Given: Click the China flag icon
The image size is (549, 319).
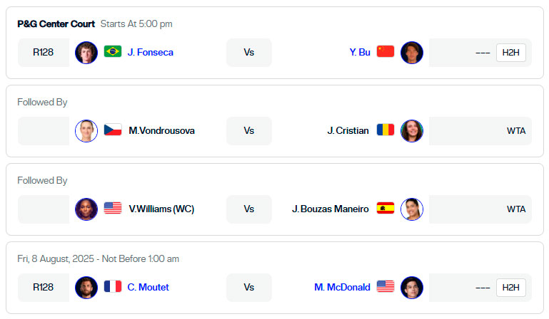Looking at the screenshot, I should pyautogui.click(x=386, y=51).
